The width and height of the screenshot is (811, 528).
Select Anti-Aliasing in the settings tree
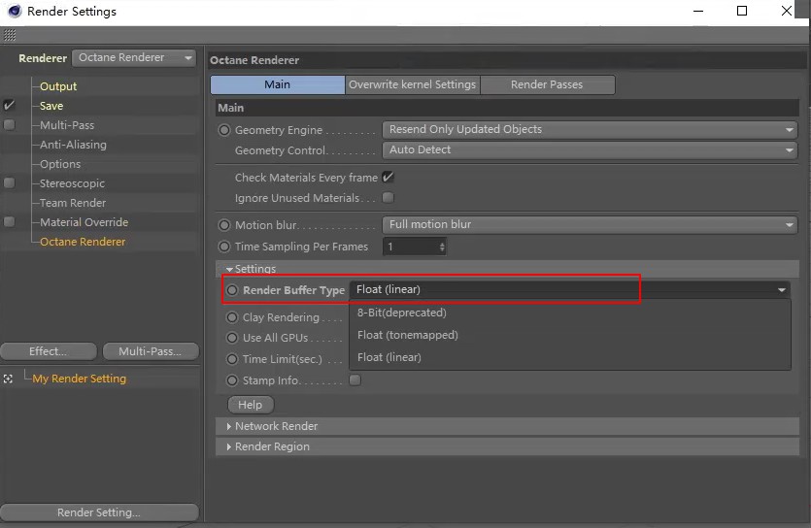pos(73,145)
